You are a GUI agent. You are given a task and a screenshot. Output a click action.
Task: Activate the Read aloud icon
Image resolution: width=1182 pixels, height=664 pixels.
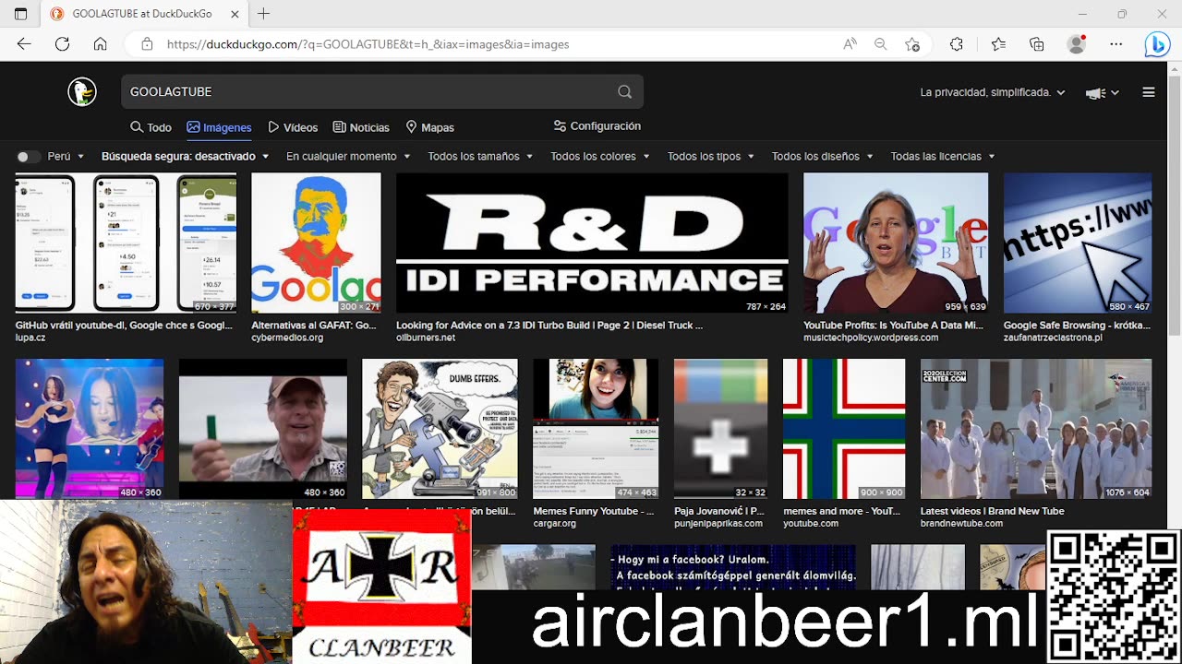point(850,44)
